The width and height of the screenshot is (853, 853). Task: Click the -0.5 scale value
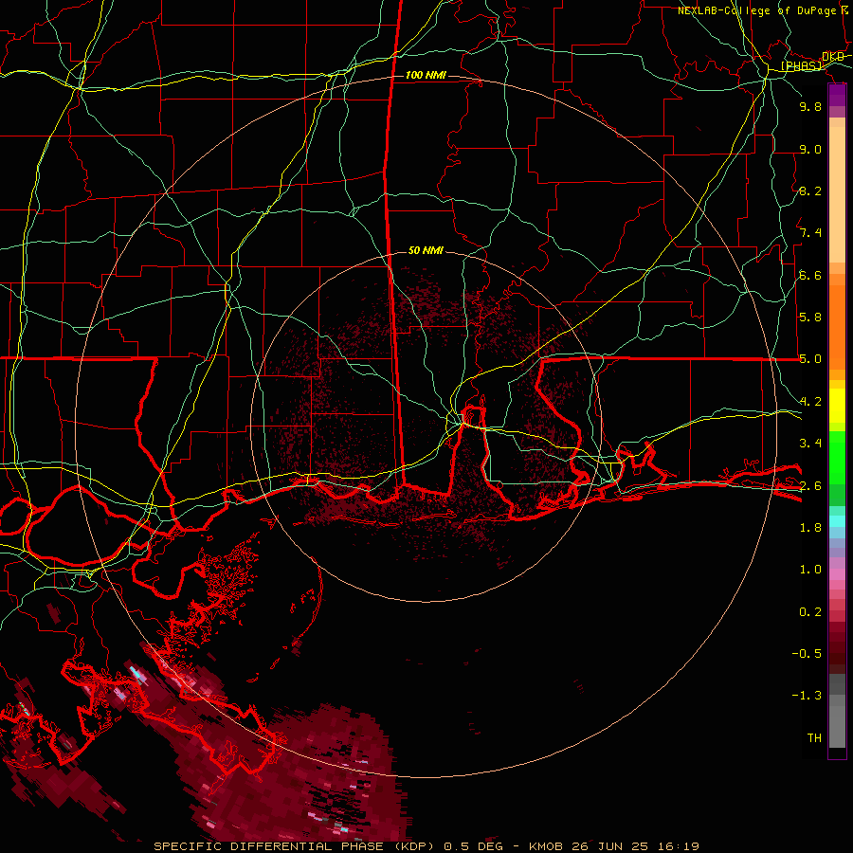pos(807,654)
